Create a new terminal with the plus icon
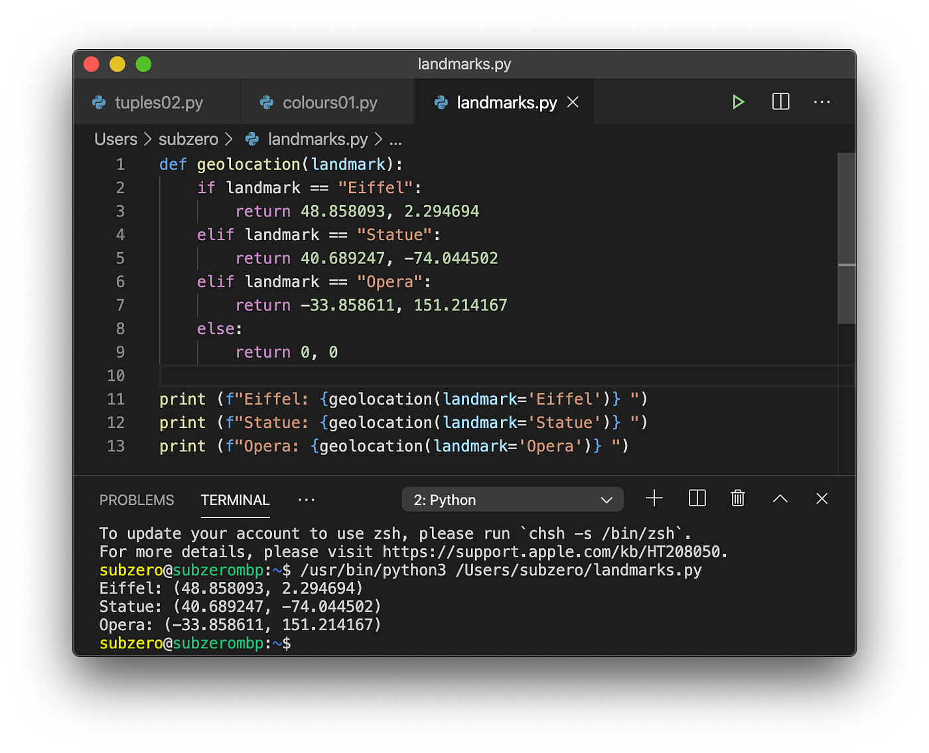 point(654,498)
